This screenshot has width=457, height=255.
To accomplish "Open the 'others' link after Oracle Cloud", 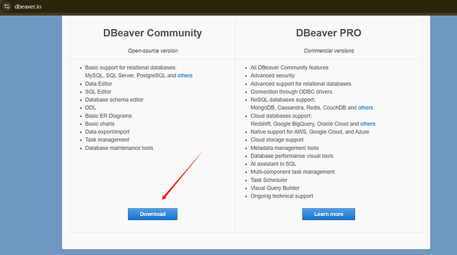I will [368, 124].
